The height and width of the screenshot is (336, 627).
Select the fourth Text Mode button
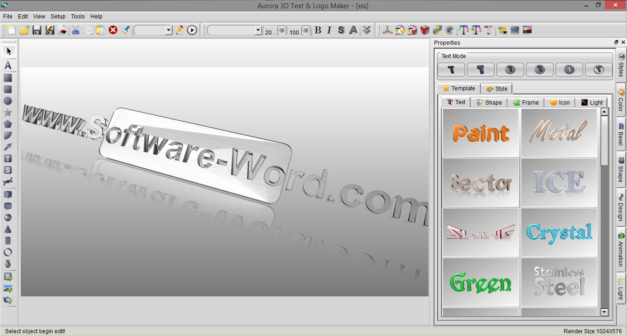pos(540,70)
